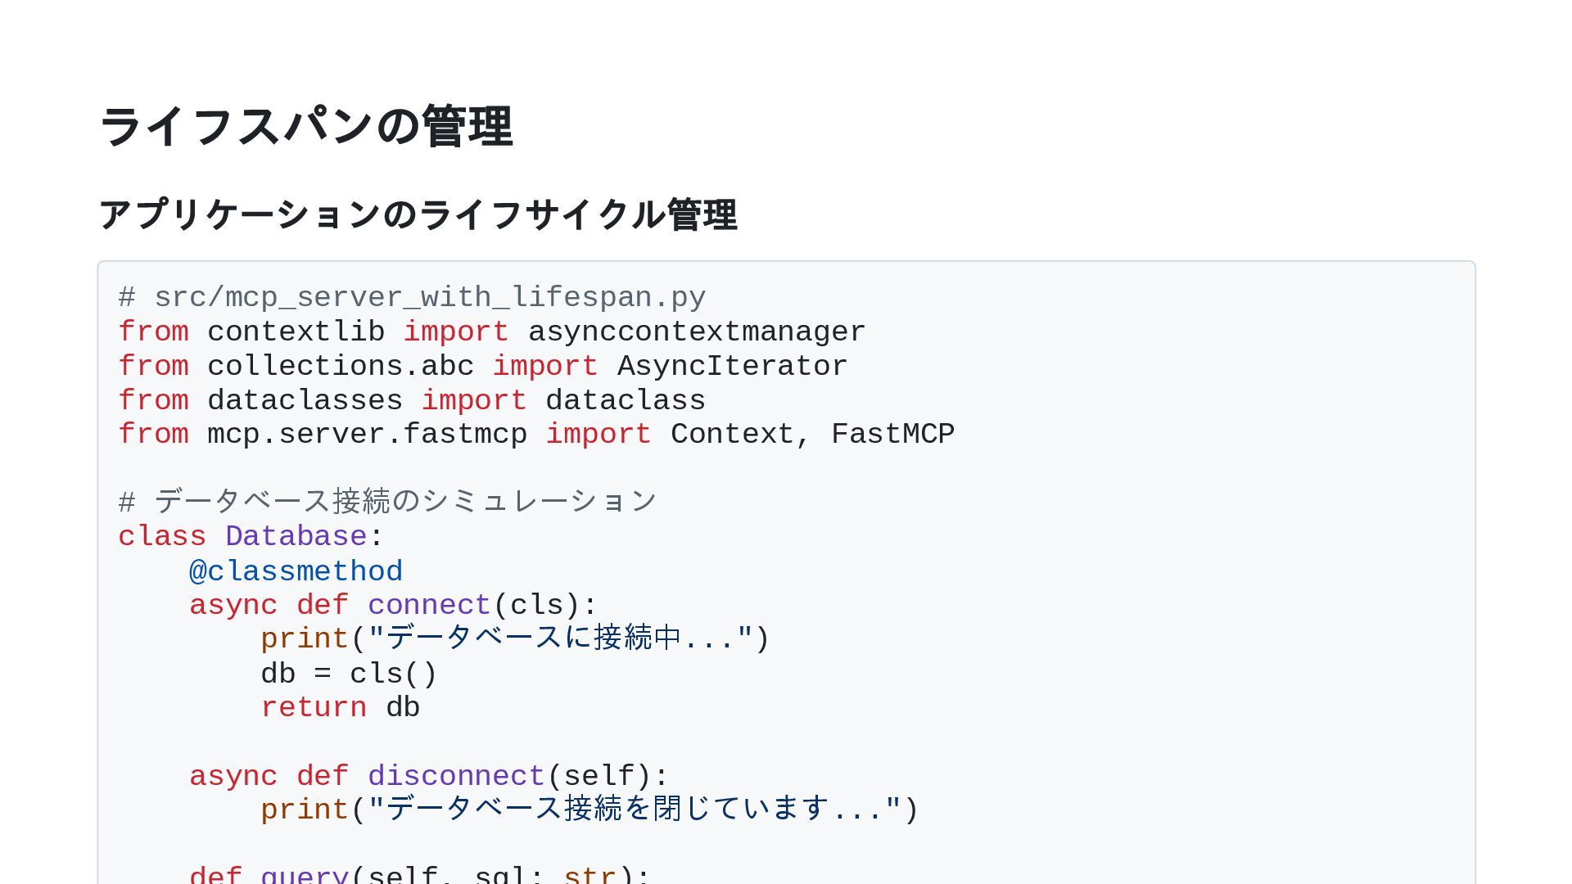Click the contextlib module name
Screen dimensions: 1572x884
(x=296, y=331)
